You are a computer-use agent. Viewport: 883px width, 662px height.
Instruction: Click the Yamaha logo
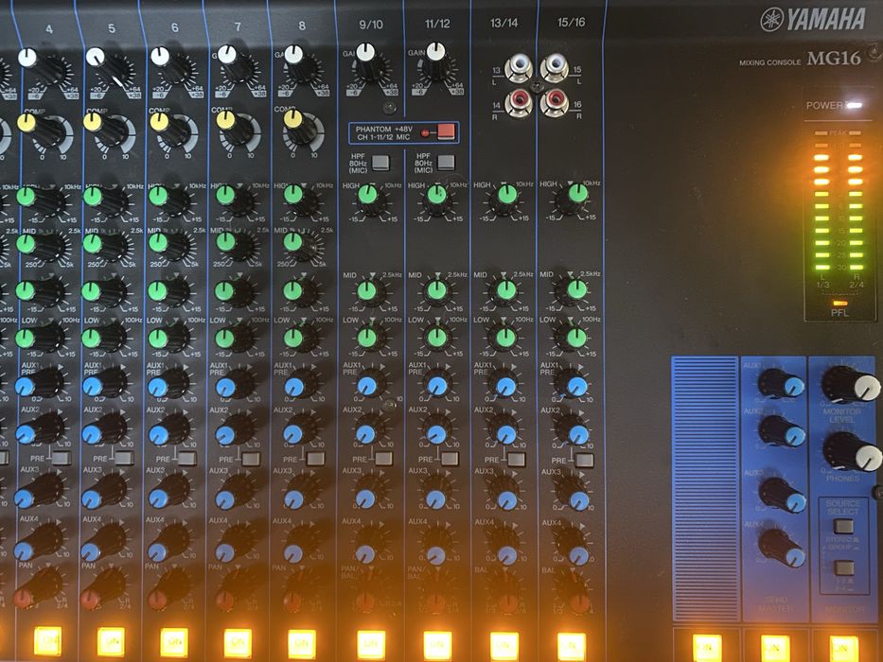813,19
